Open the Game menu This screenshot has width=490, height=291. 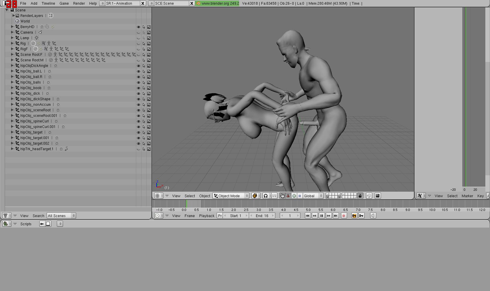tap(64, 4)
